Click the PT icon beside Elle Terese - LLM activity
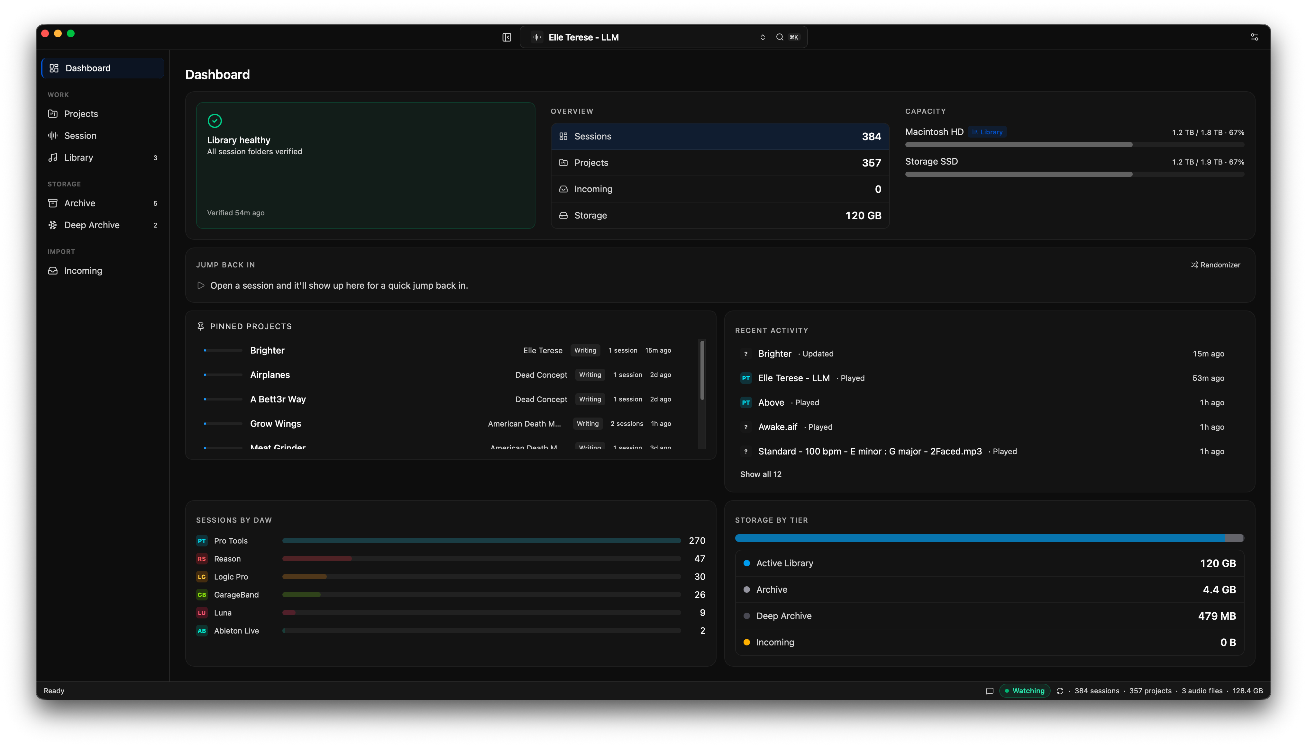 tap(745, 378)
